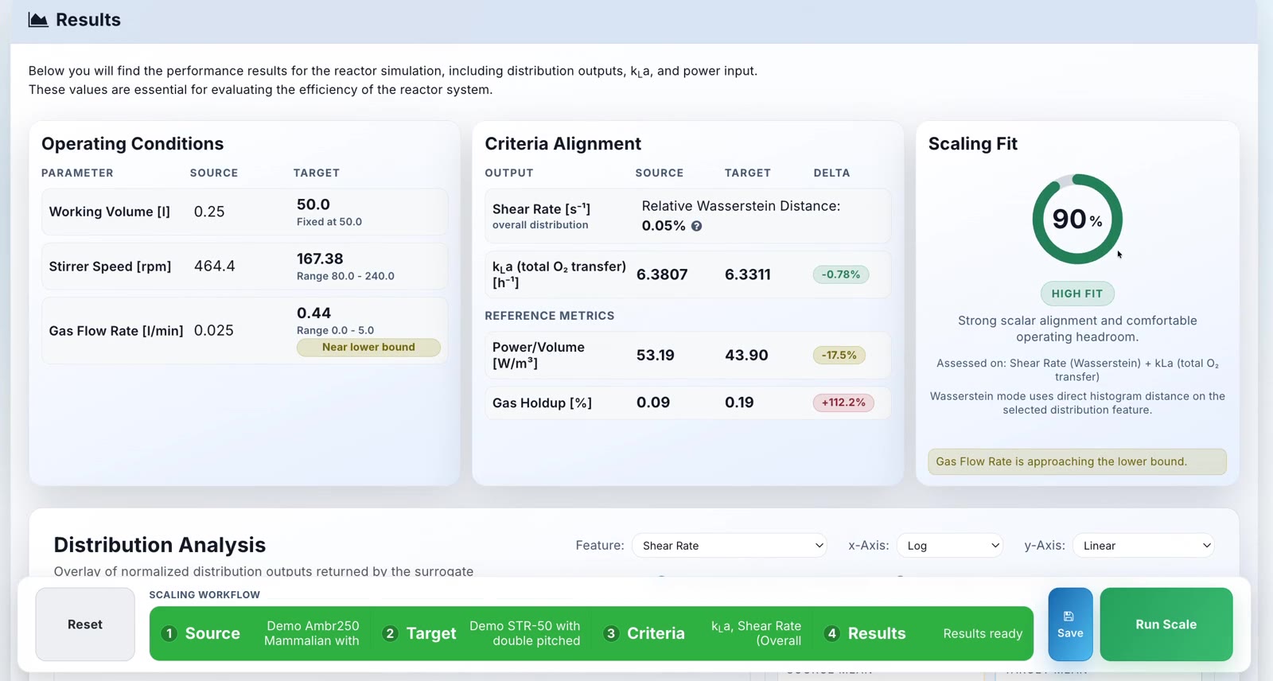Click the blue Save button
Viewport: 1273px width, 681px height.
1070,625
